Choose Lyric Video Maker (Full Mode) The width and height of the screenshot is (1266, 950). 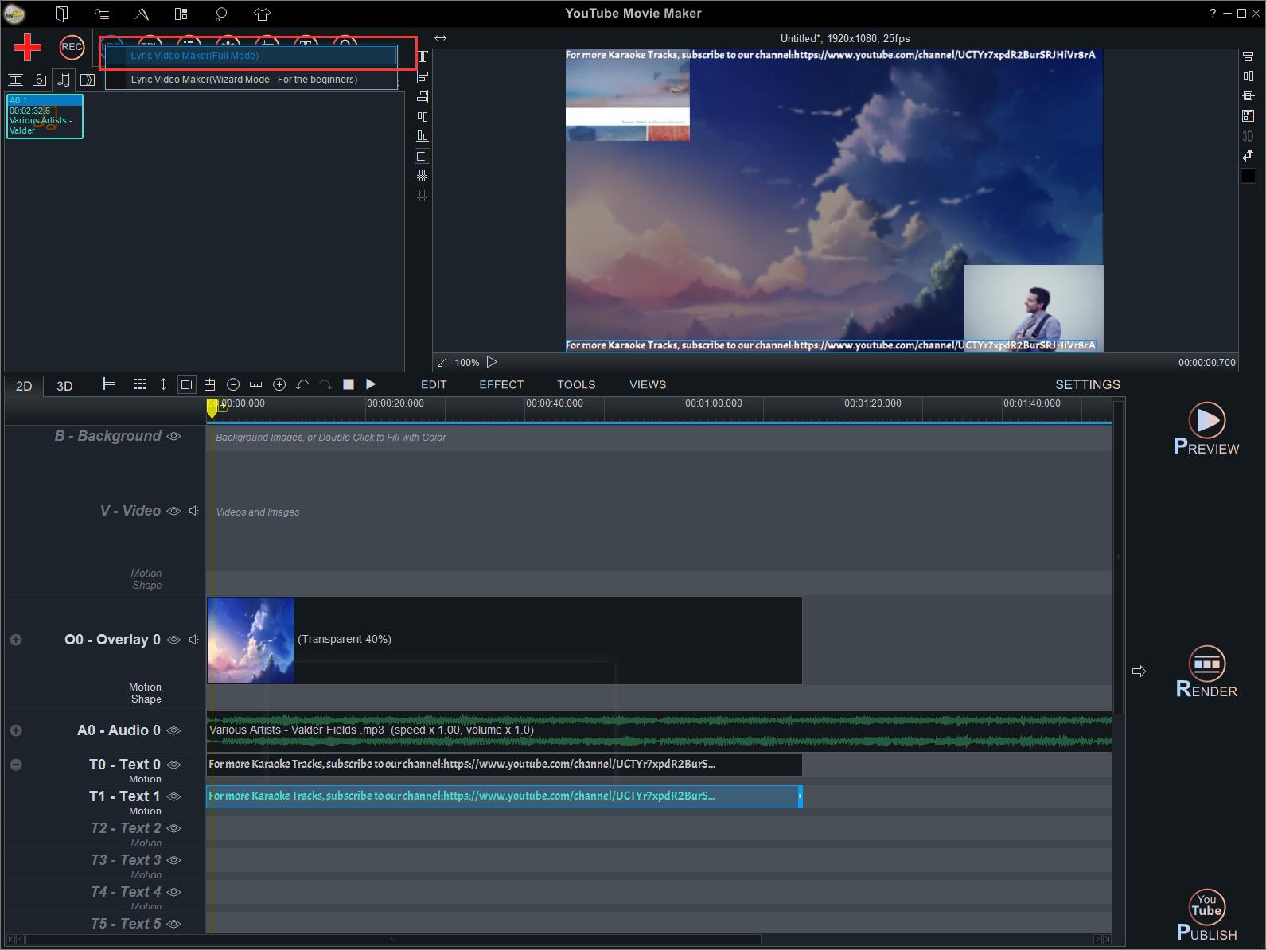[x=251, y=56]
